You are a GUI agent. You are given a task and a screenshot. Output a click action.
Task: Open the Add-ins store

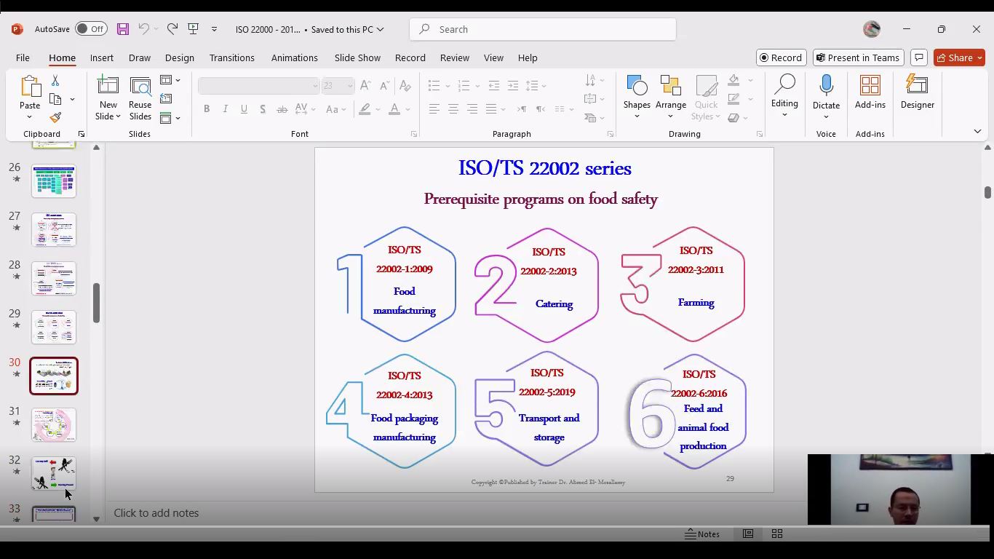(870, 92)
